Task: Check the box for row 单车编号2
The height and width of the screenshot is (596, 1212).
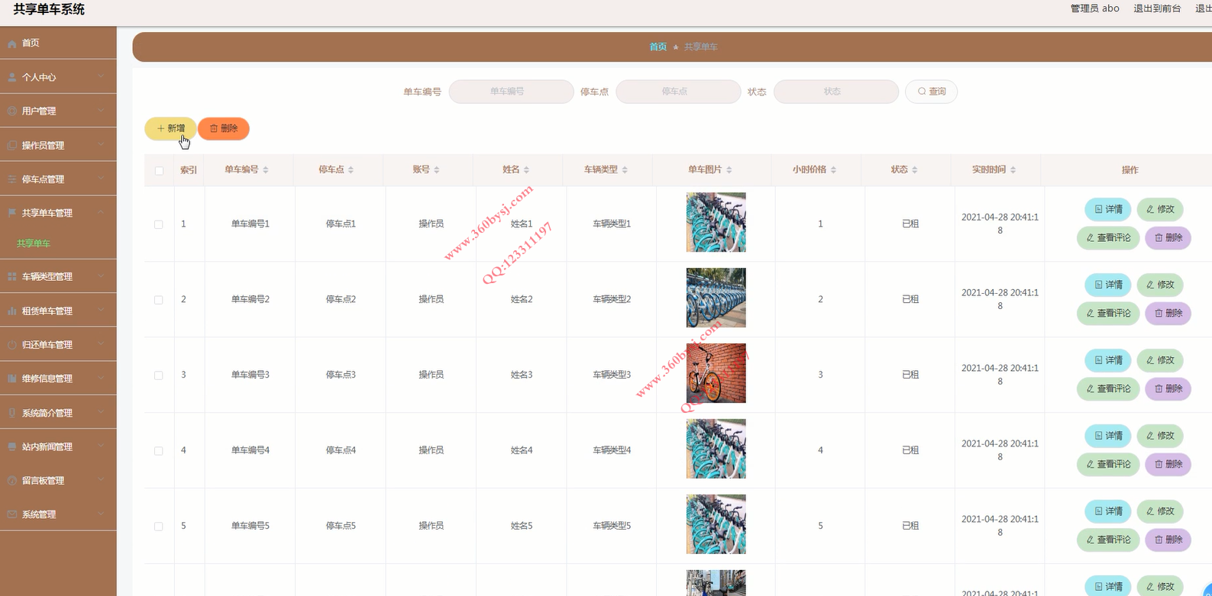Action: click(159, 300)
